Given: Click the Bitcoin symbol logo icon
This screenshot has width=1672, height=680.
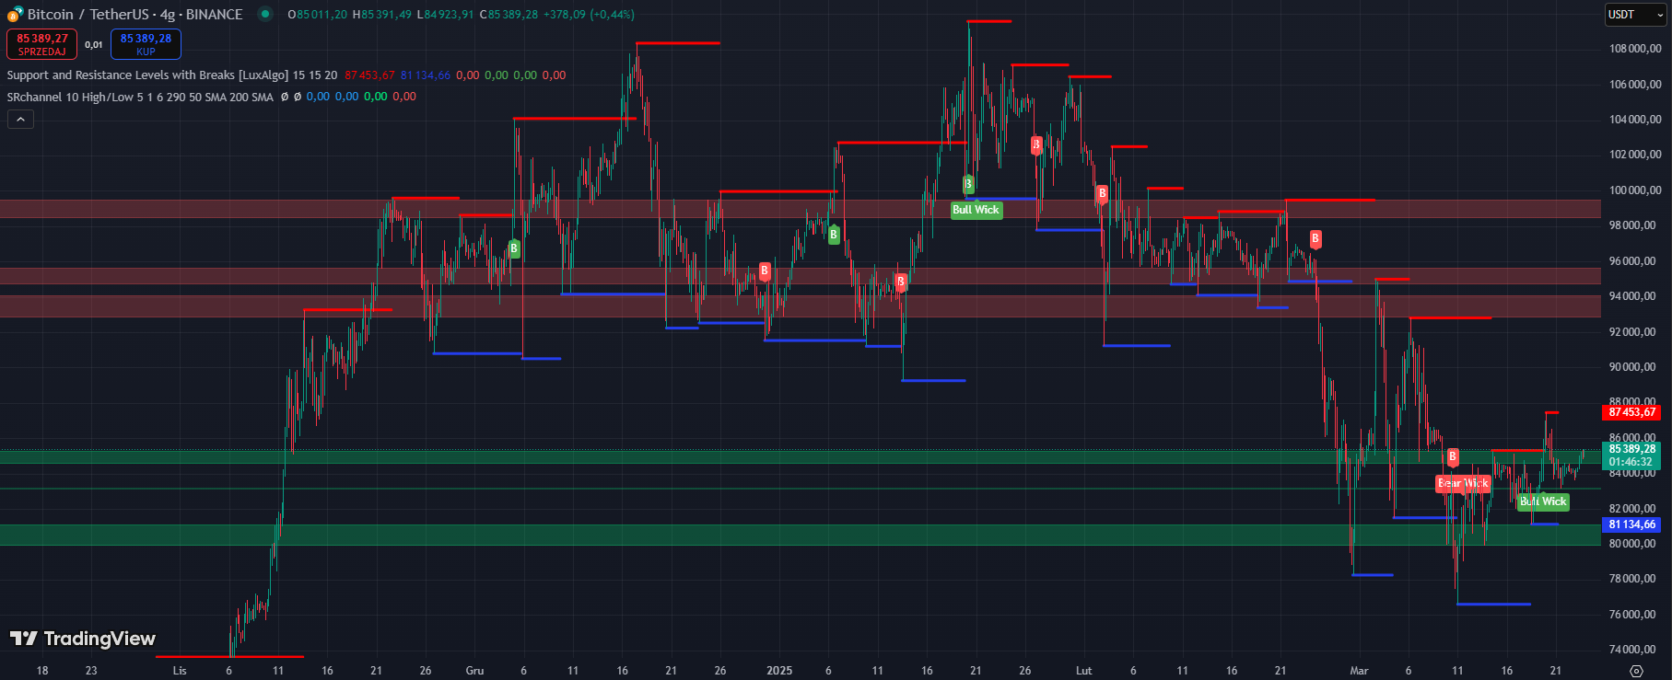Looking at the screenshot, I should tap(15, 14).
